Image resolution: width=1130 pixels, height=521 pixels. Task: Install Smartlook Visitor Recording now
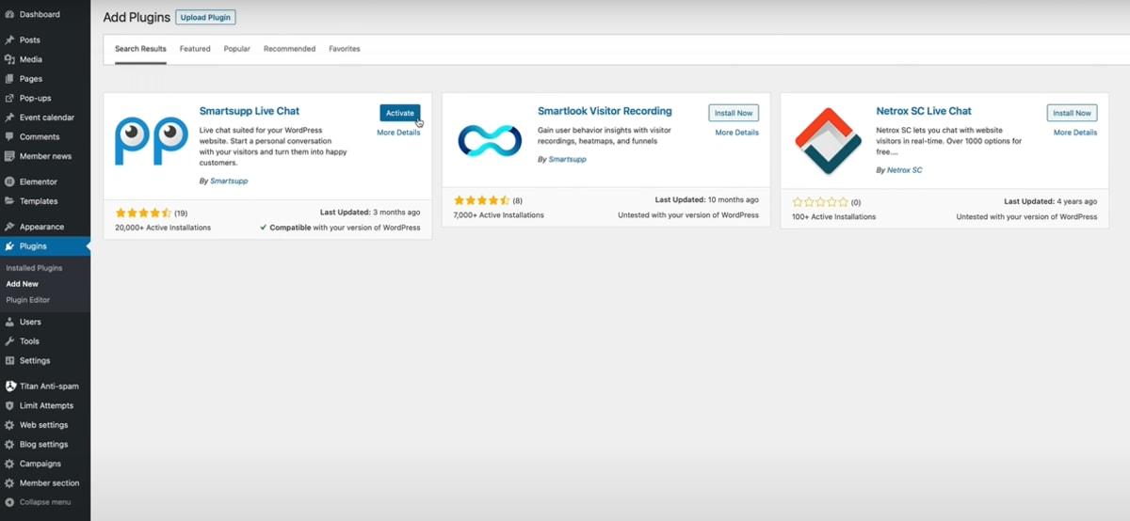click(x=734, y=113)
